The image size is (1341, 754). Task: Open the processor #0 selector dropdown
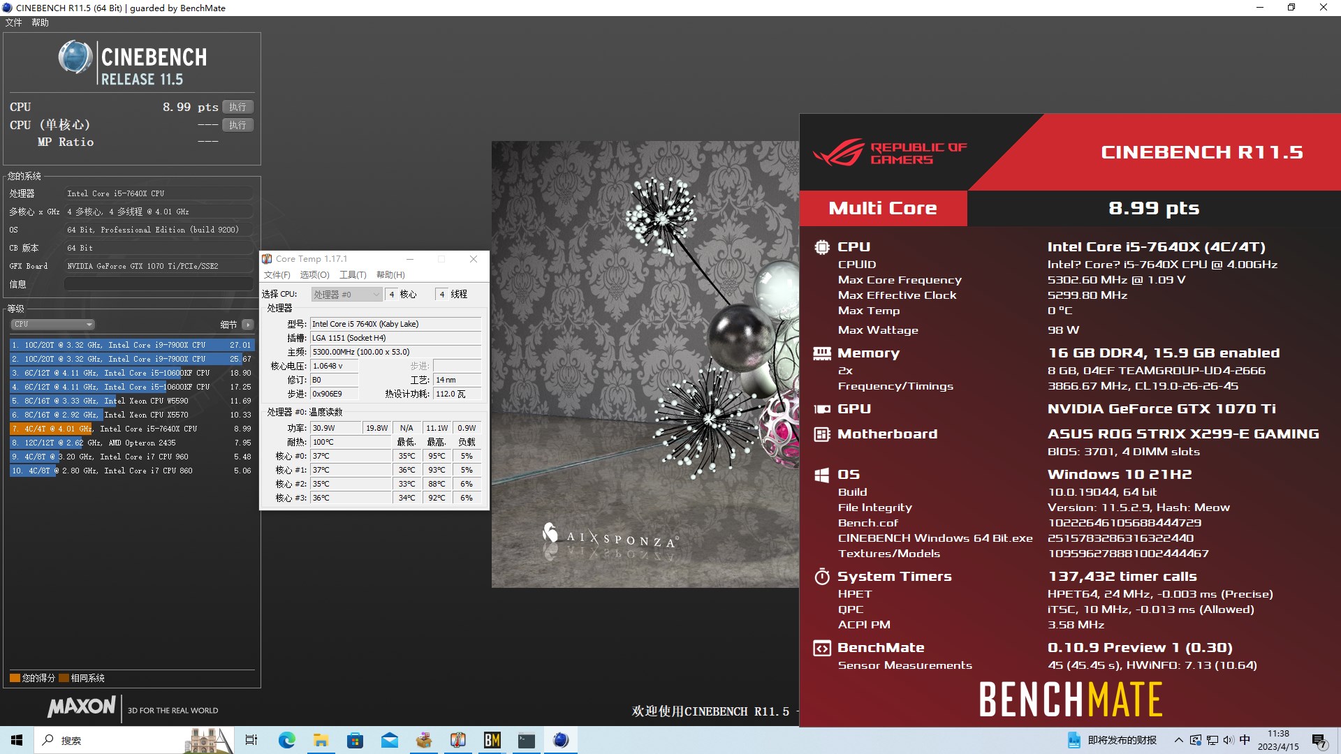[x=346, y=295]
